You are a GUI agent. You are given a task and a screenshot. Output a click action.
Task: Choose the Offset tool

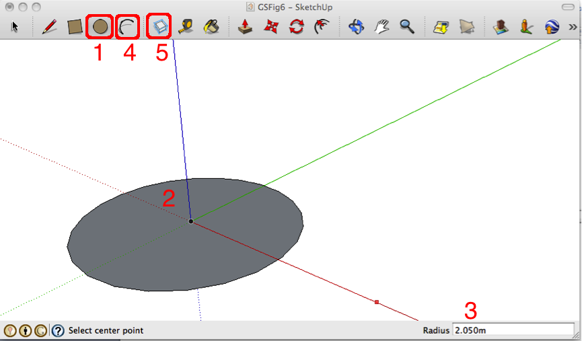pos(322,27)
